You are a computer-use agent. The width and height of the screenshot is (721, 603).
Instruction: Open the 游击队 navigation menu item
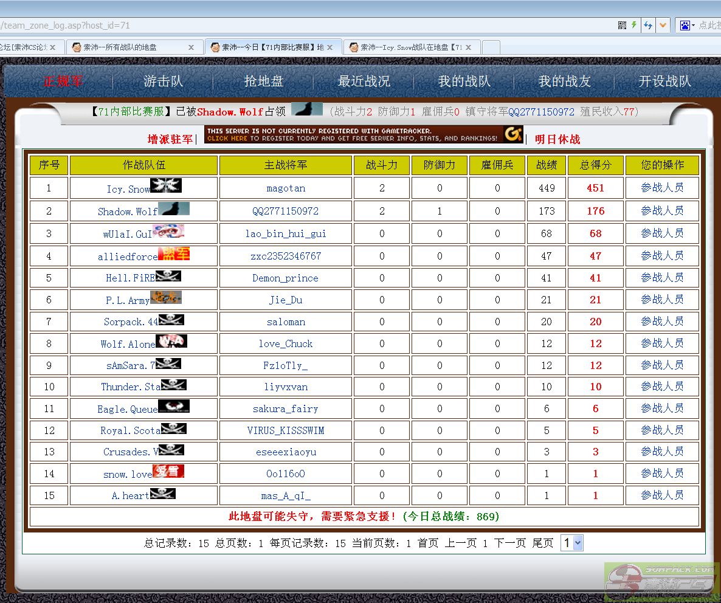point(163,81)
